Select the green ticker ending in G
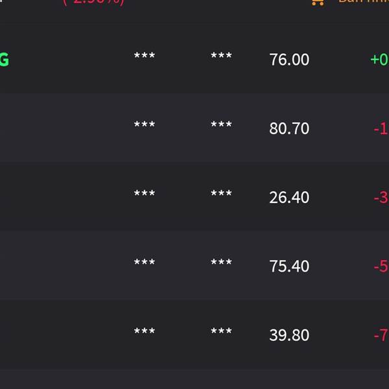This screenshot has height=389, width=389. (4, 60)
